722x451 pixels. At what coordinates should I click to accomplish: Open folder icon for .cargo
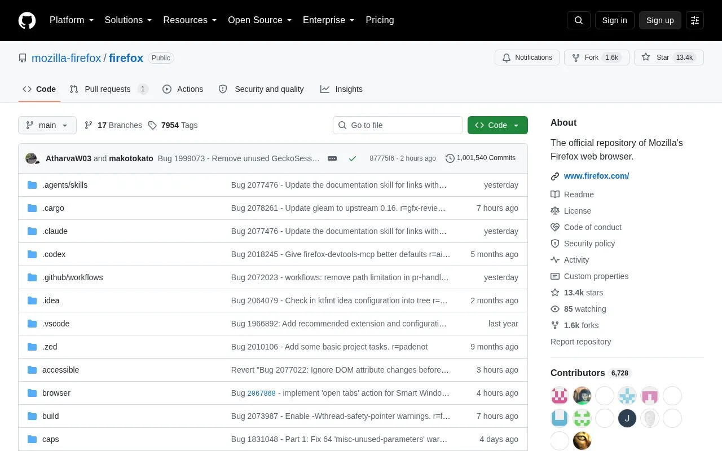pos(32,208)
